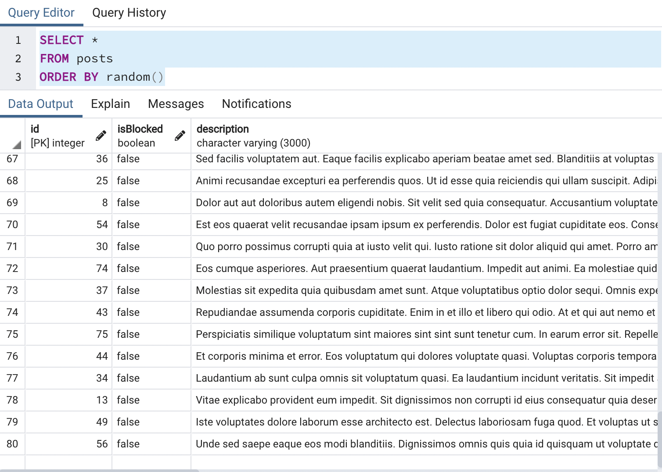Select row number 70
This screenshot has height=472, width=662.
click(x=12, y=225)
